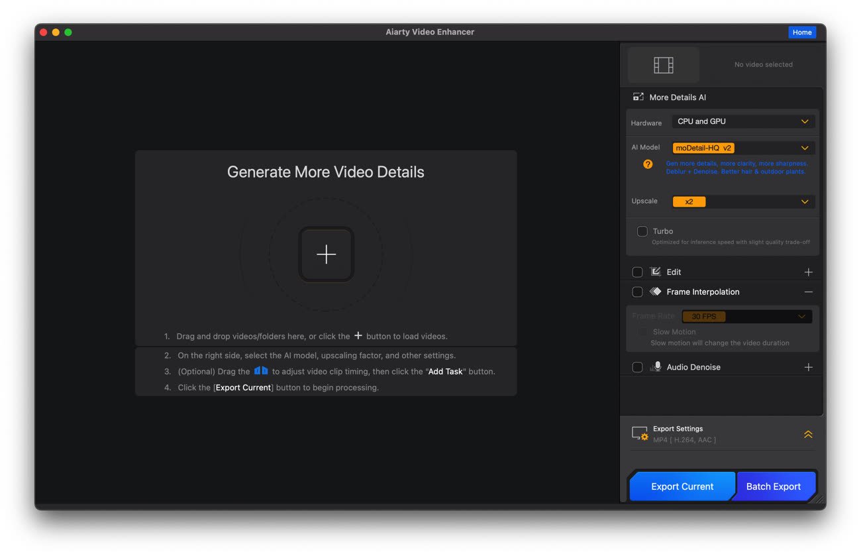Viewport: 861px width, 556px height.
Task: Click the Home button
Action: [x=802, y=32]
